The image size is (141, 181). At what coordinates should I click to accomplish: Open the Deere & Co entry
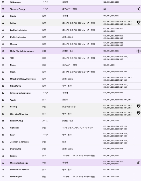[x=16, y=149]
